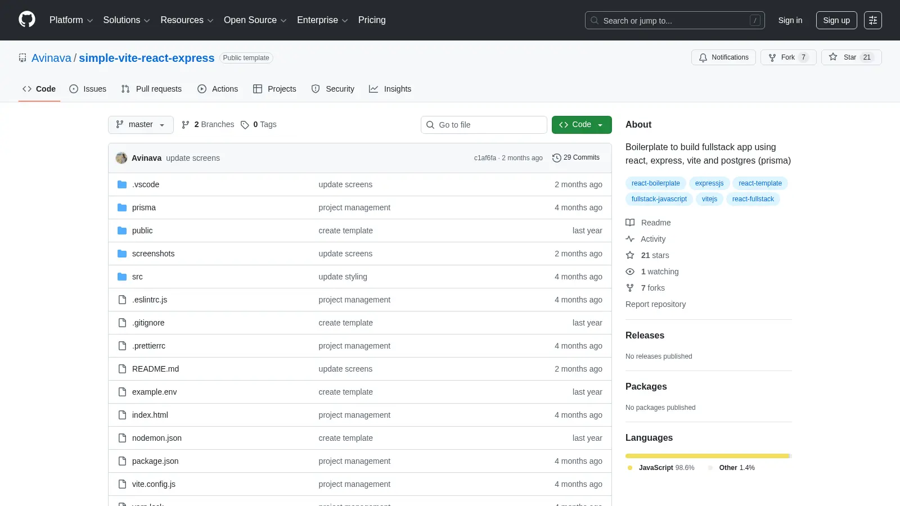Open the example.env file
900x506 pixels.
(155, 392)
